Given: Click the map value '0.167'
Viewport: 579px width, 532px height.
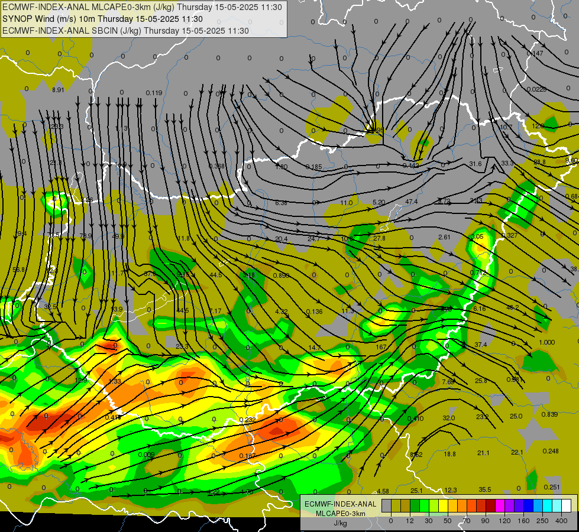Looking at the screenshot, I should (247, 456).
